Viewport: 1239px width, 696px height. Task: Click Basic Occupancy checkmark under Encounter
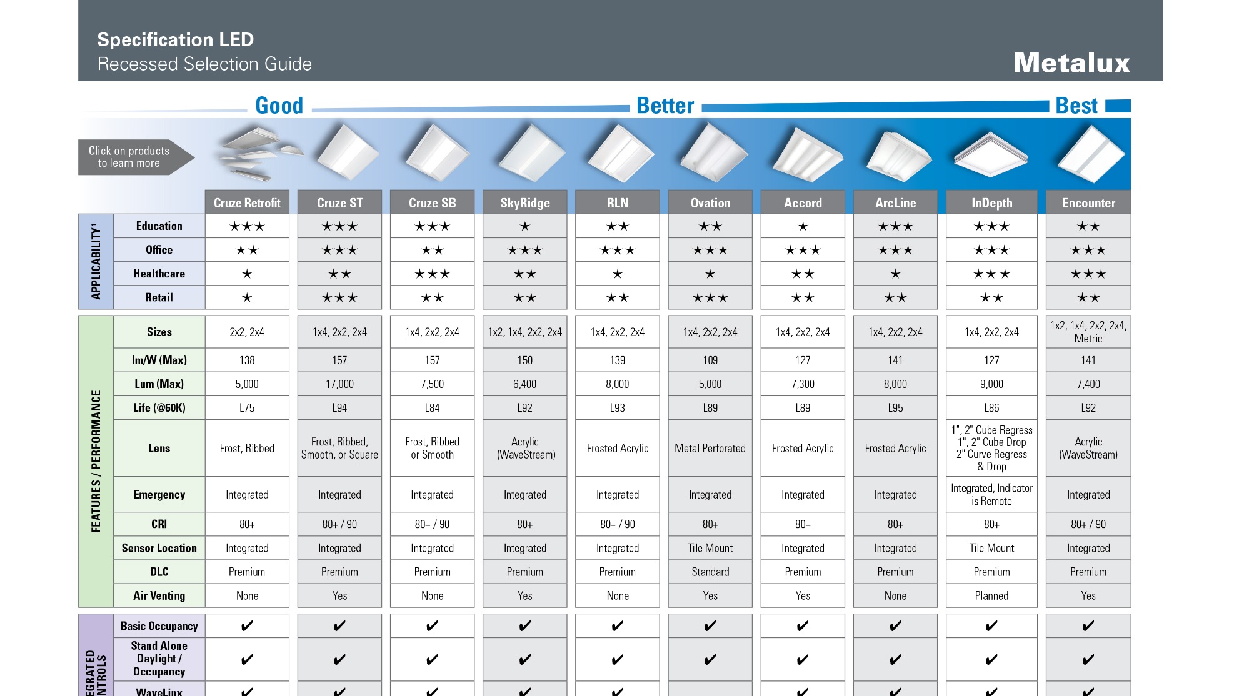click(x=1088, y=625)
